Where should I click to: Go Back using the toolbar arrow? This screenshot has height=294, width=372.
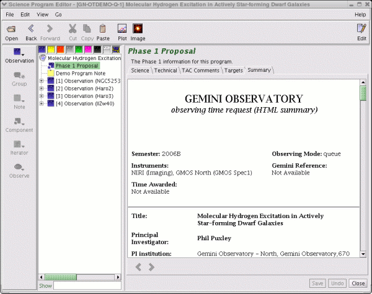click(x=31, y=28)
